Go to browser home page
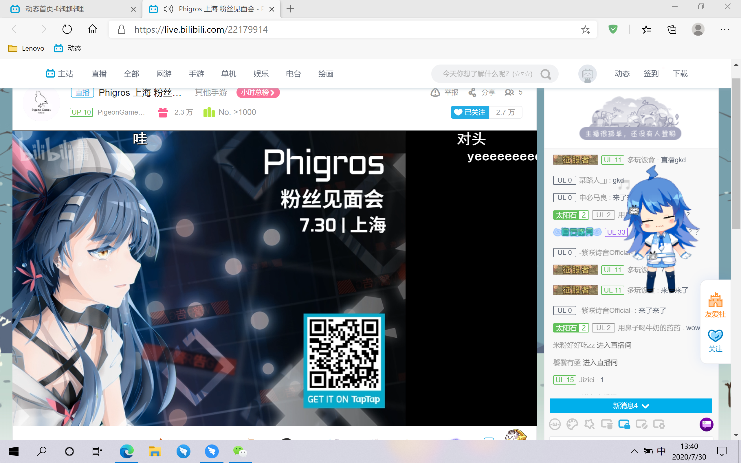741x463 pixels. pos(92,30)
